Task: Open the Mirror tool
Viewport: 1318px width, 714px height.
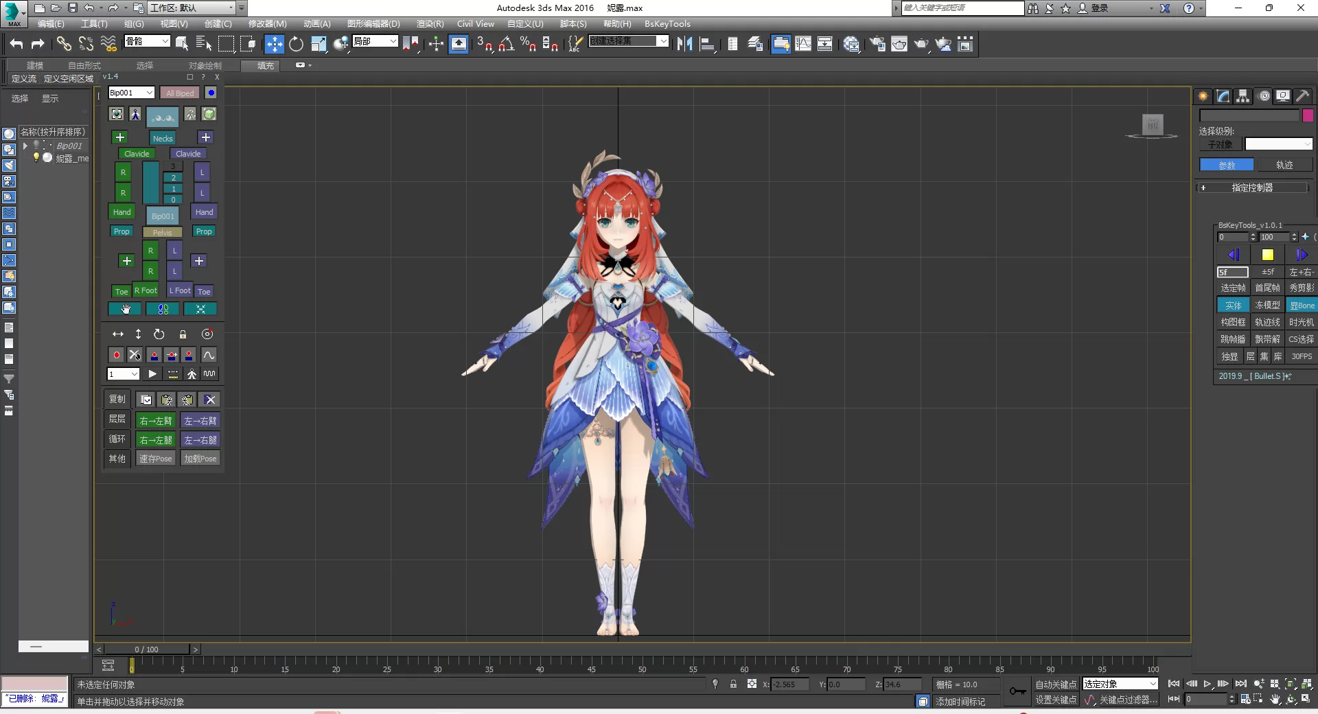Action: pos(684,44)
